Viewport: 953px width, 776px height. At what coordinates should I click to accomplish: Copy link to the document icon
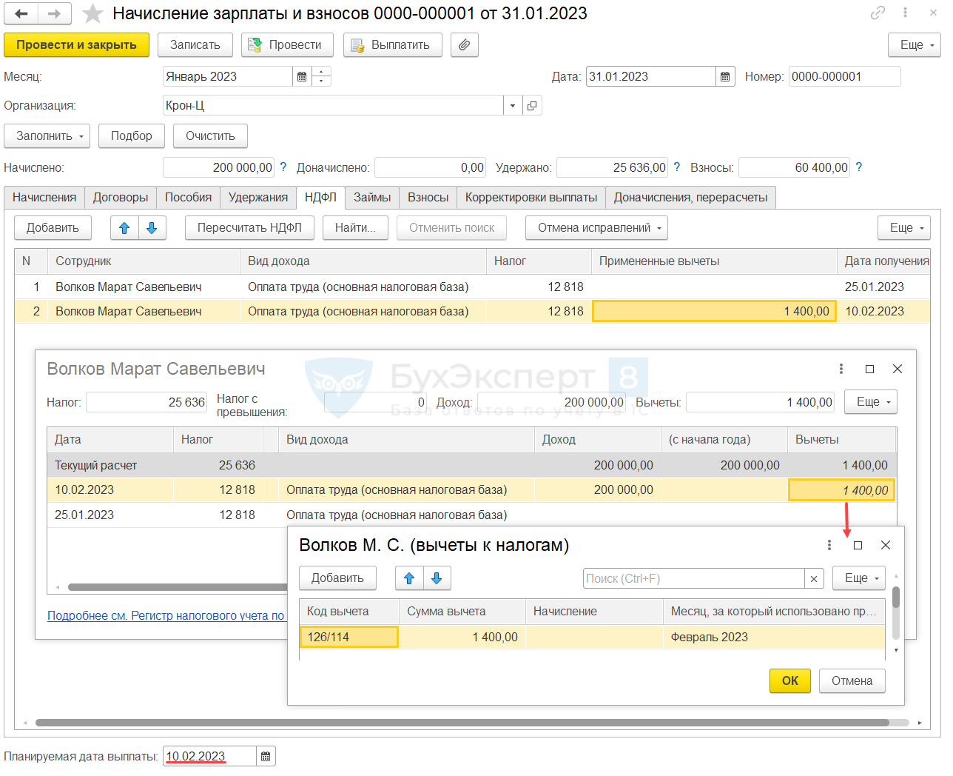[878, 13]
